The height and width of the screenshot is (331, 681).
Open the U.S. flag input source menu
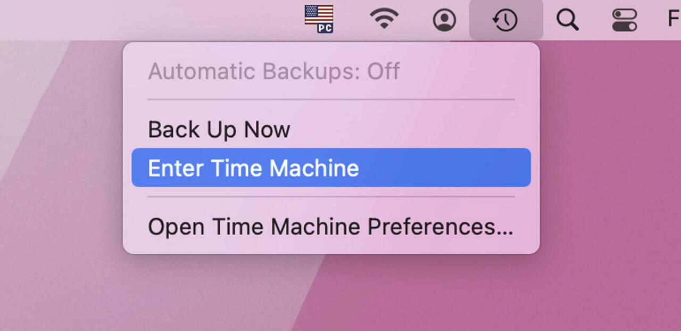319,18
